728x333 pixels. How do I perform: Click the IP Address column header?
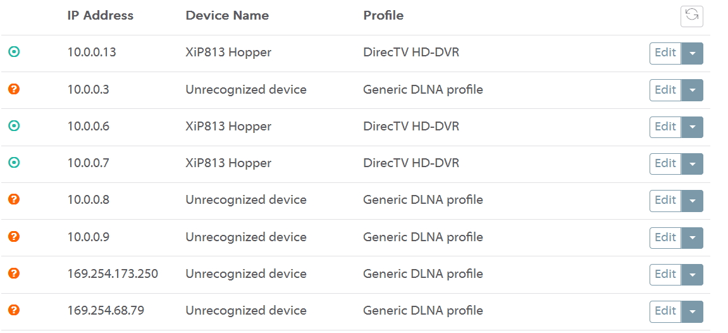coord(101,16)
